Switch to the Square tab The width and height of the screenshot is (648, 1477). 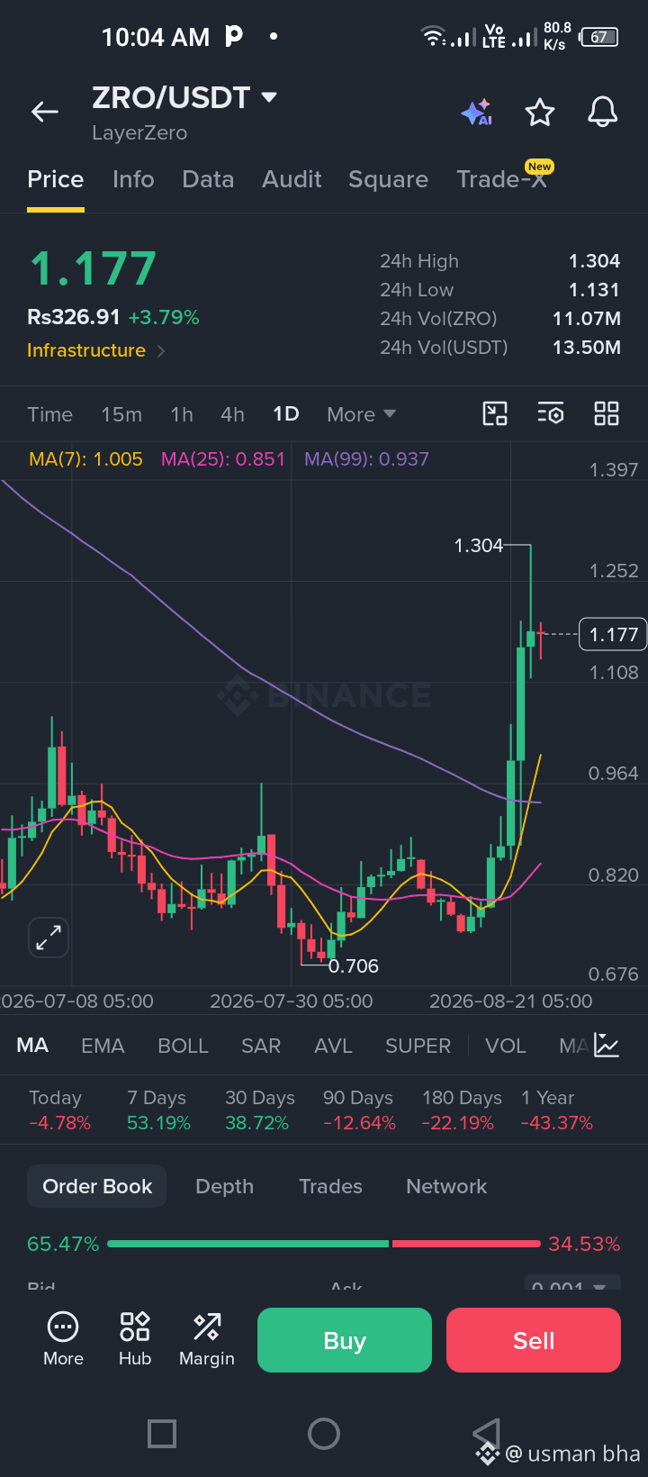click(x=388, y=179)
